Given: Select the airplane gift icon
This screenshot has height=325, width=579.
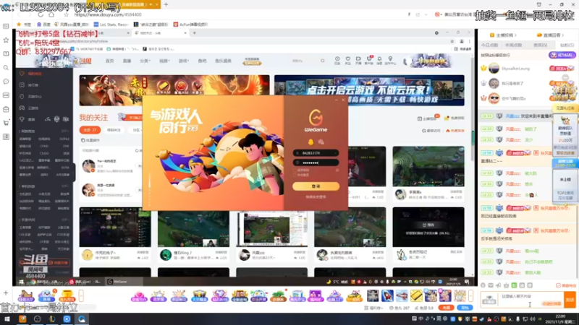Looking at the screenshot, I should click(x=402, y=295).
